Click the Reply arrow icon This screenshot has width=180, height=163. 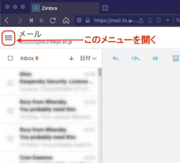[116, 59]
